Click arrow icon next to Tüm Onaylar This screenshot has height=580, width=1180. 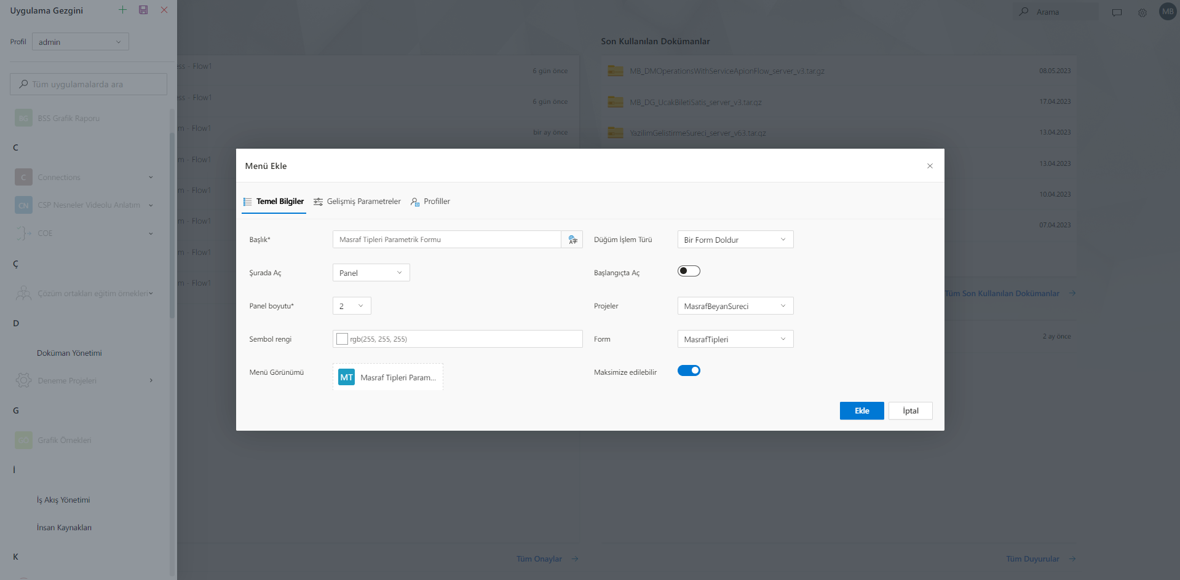tap(575, 559)
